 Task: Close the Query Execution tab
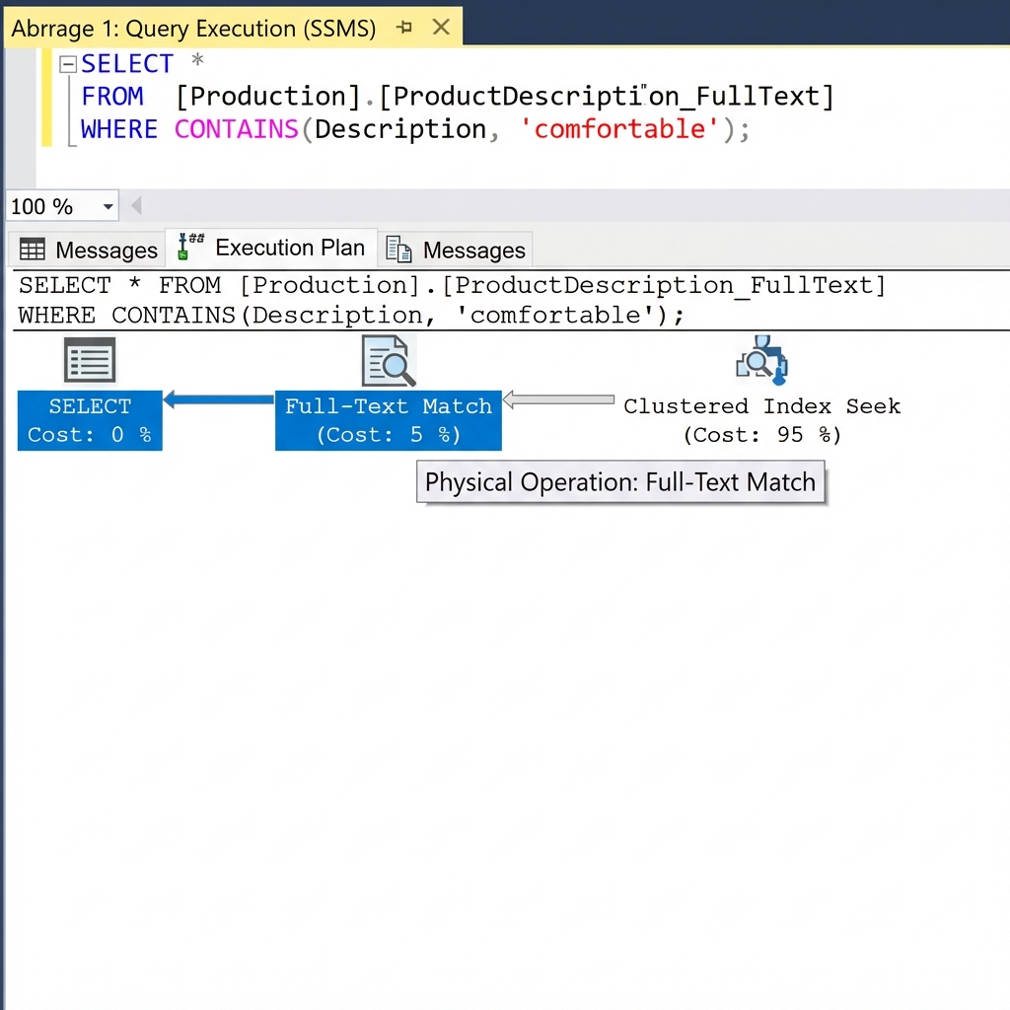click(x=441, y=28)
